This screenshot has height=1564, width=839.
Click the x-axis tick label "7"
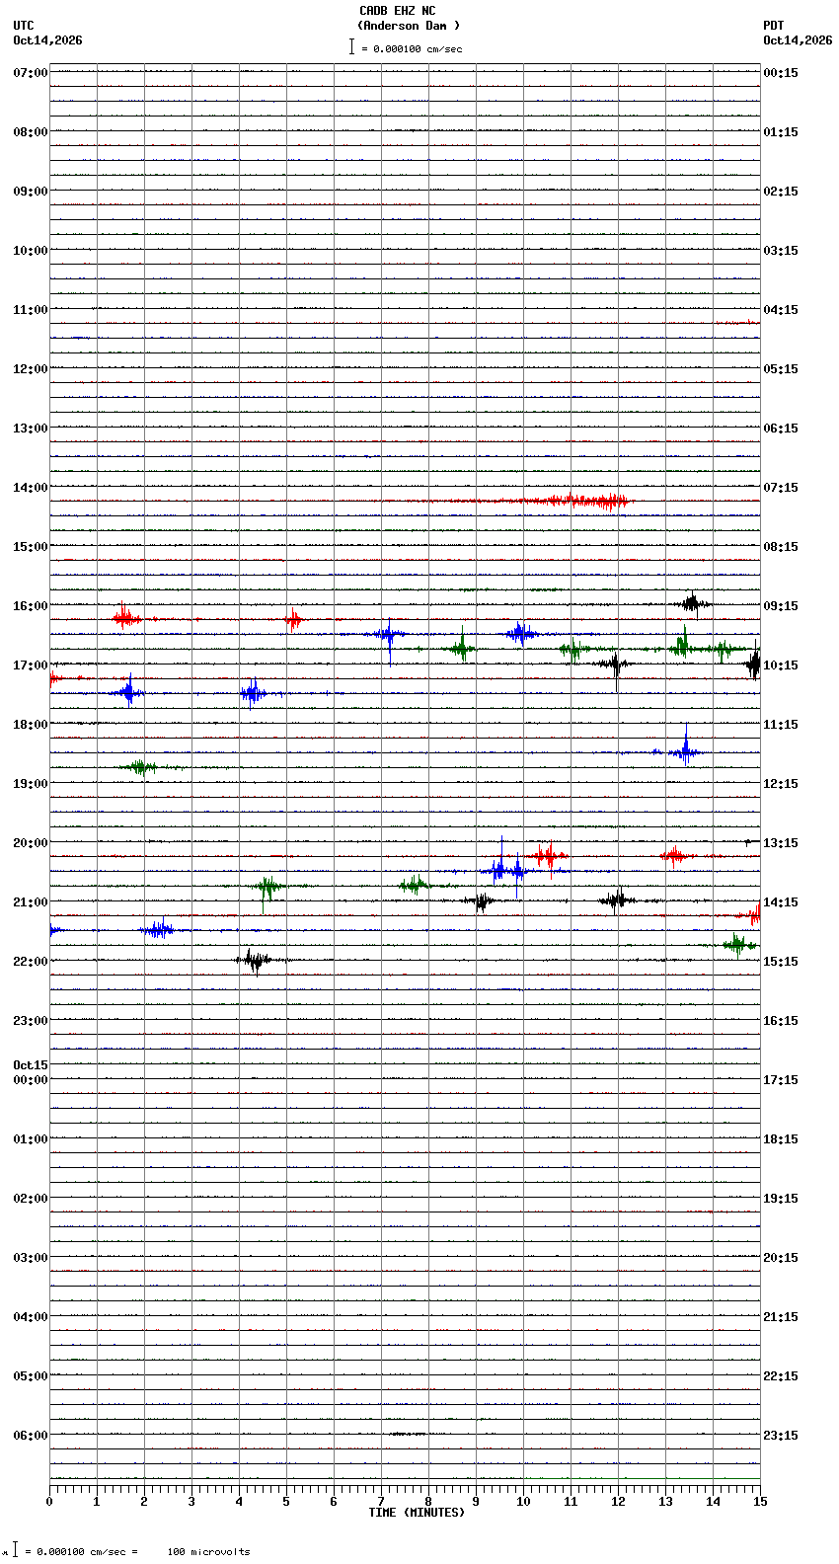pyautogui.click(x=381, y=1502)
